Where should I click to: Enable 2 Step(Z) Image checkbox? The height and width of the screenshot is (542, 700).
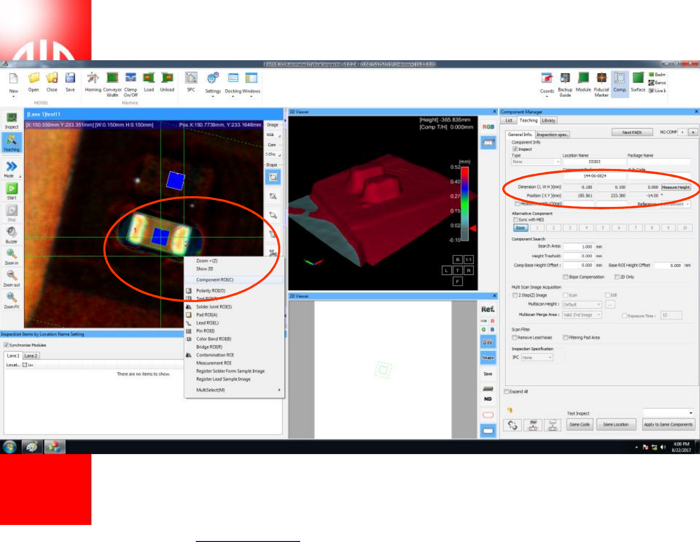(x=515, y=295)
